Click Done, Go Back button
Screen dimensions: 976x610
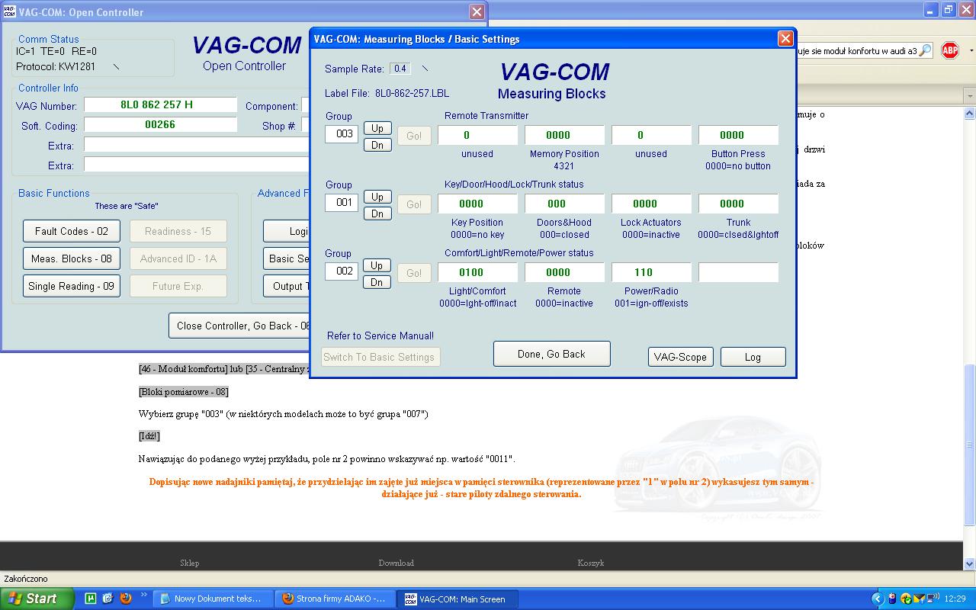point(551,354)
